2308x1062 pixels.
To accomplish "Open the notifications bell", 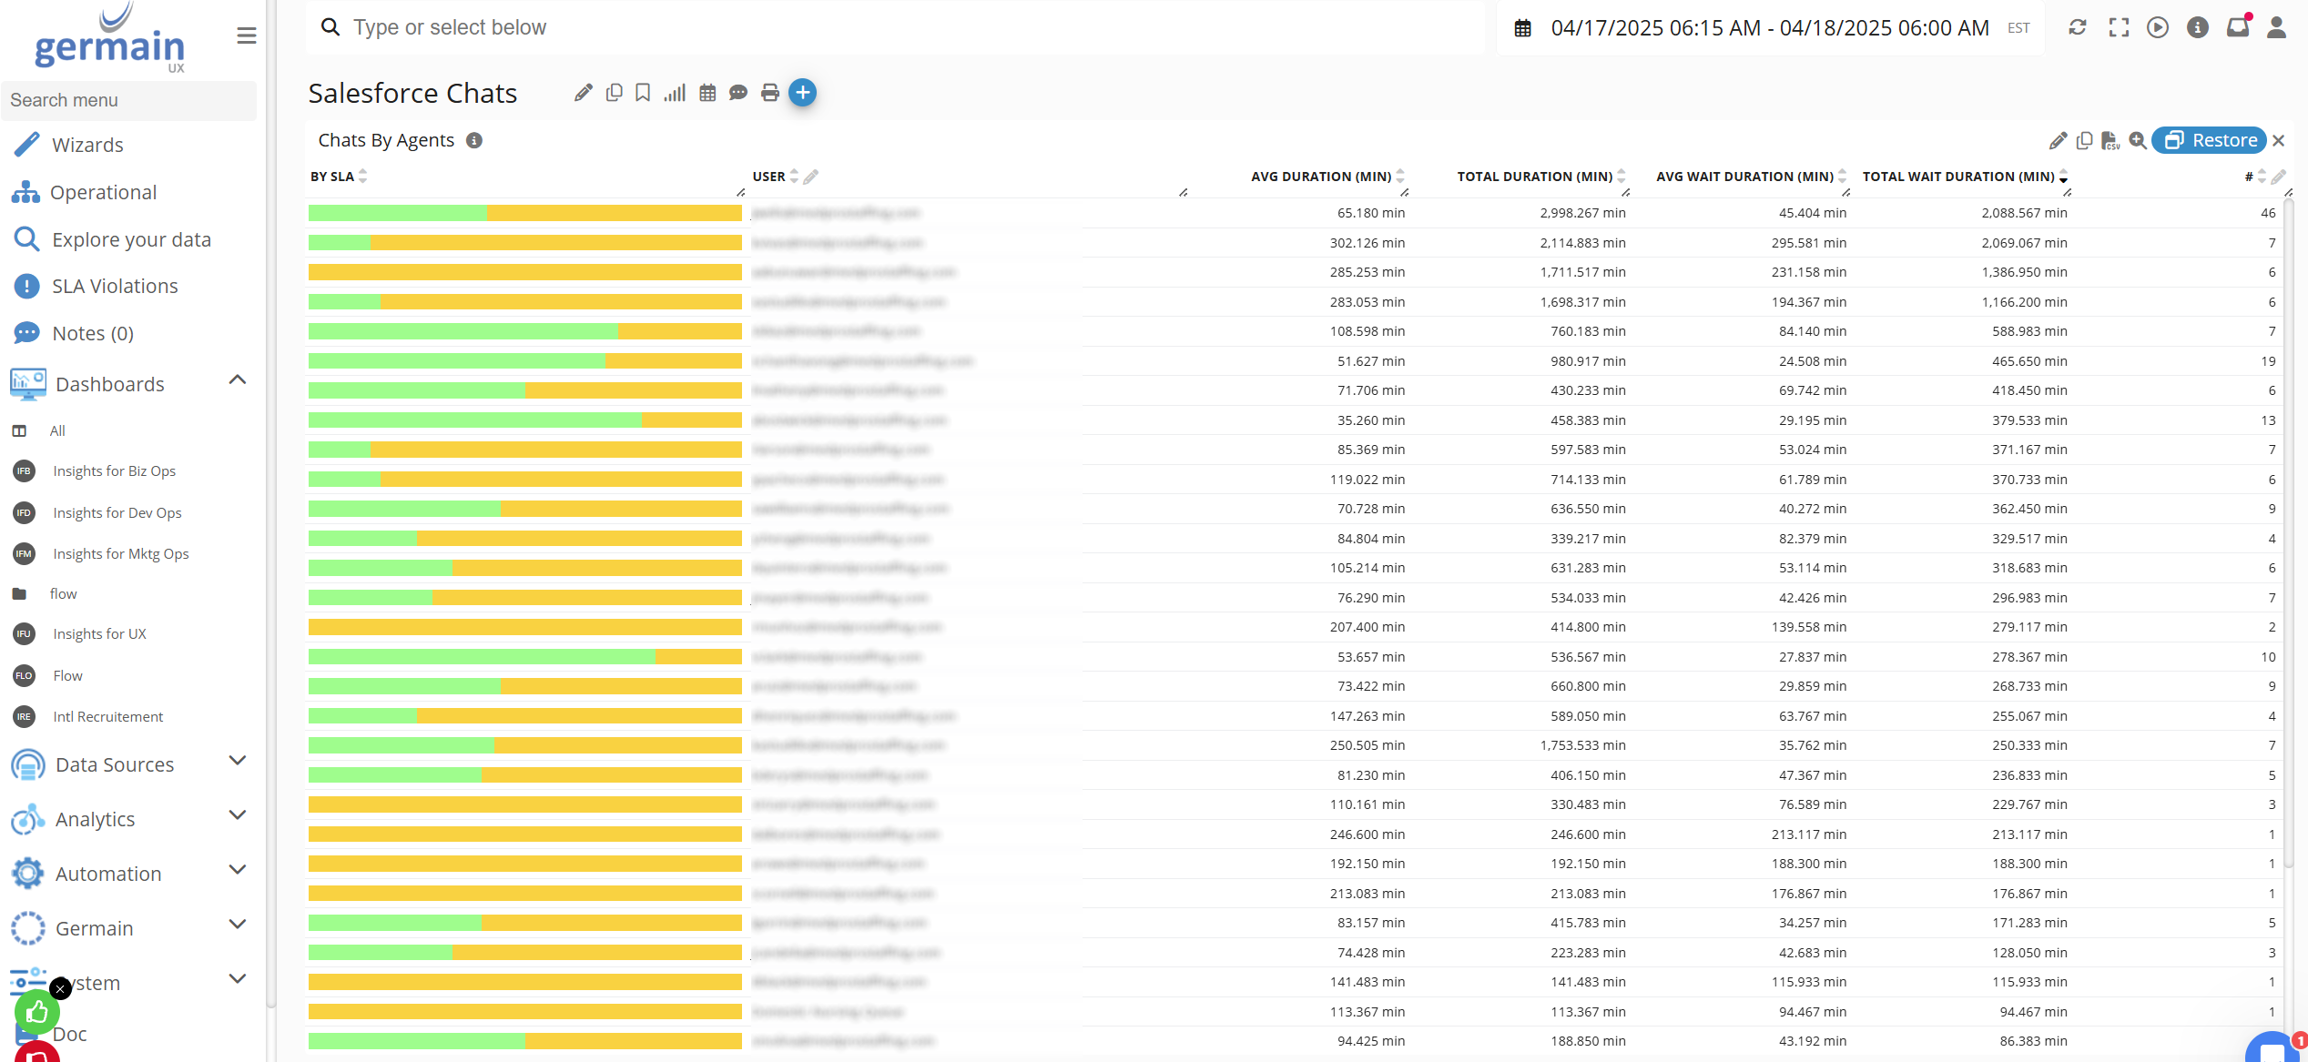I will (x=2239, y=27).
